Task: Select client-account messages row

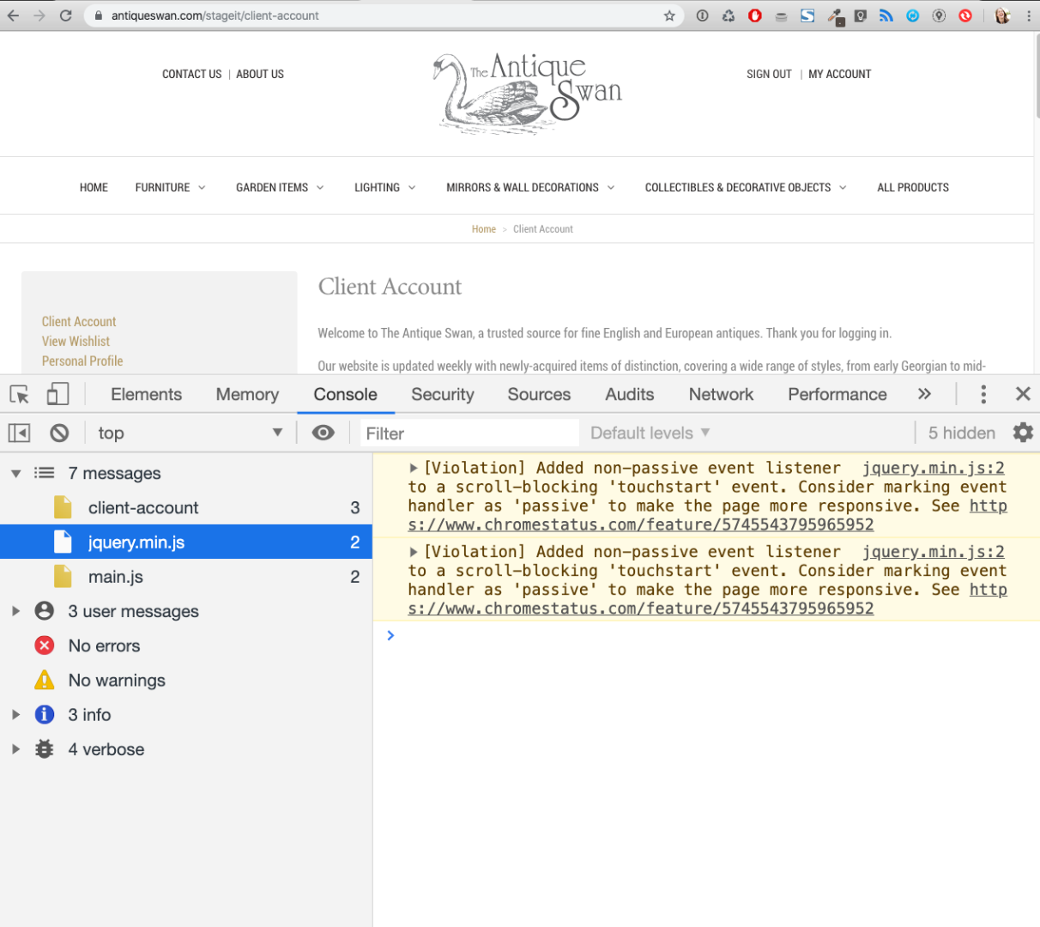Action: 186,507
